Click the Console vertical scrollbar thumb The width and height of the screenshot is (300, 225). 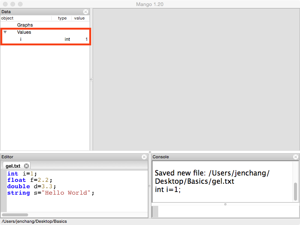(x=295, y=191)
